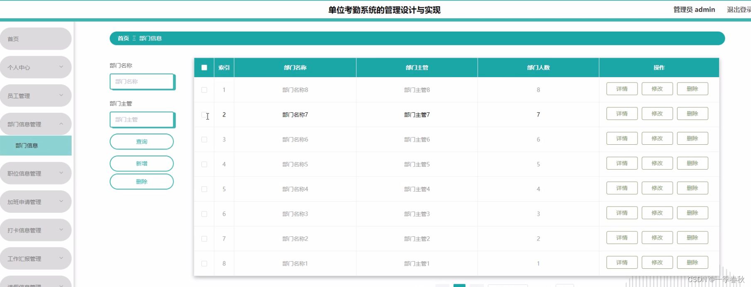Open the 职位信息管理 menu
The width and height of the screenshot is (751, 287).
coord(36,173)
